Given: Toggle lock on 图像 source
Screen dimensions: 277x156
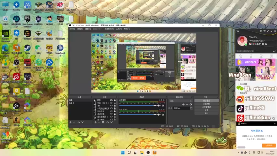Looking at the screenshot, I should pyautogui.click(x=115, y=100).
